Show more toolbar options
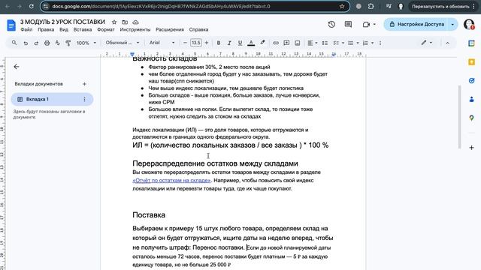 click(x=380, y=43)
